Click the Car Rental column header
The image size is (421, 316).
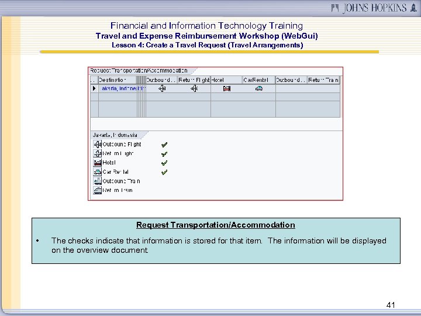click(259, 80)
